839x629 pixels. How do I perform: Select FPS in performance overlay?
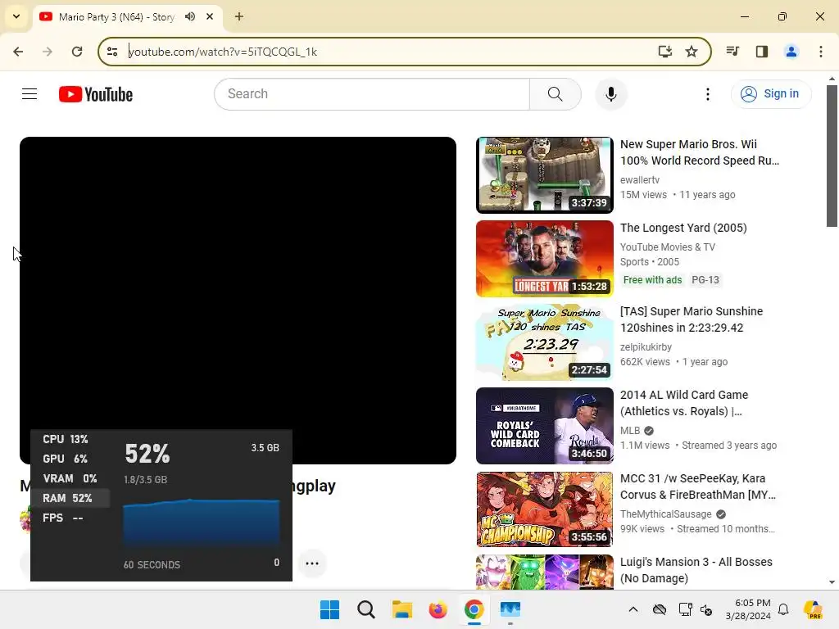coord(62,518)
